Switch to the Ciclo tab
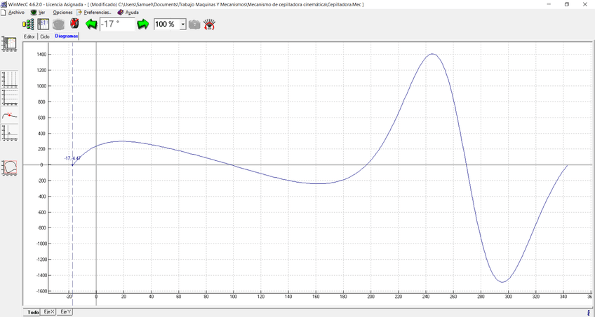Image resolution: width=595 pixels, height=317 pixels. point(45,36)
